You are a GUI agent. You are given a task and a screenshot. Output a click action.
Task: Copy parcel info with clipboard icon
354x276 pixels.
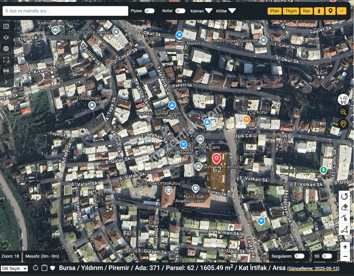44,268
